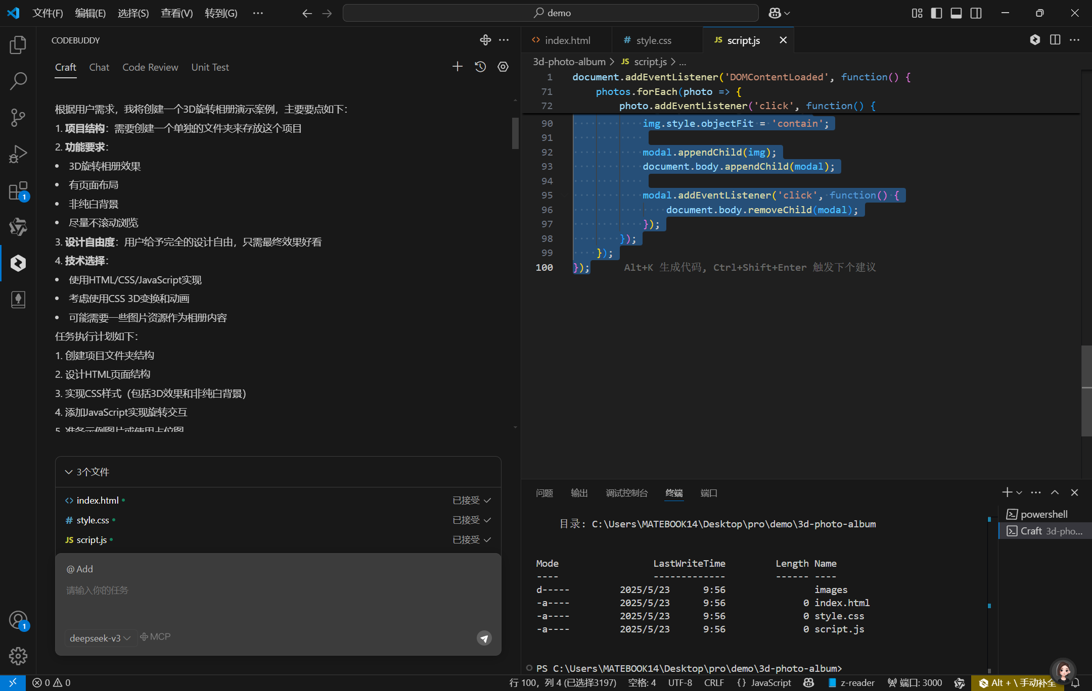
Task: Open the Source Control icon in activity bar
Action: tap(18, 117)
